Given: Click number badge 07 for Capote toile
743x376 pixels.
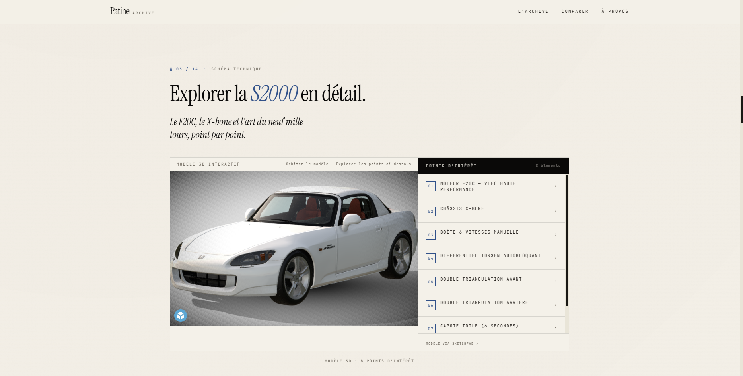Looking at the screenshot, I should (431, 329).
